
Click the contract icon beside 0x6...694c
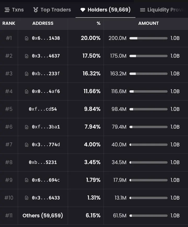tap(27, 180)
